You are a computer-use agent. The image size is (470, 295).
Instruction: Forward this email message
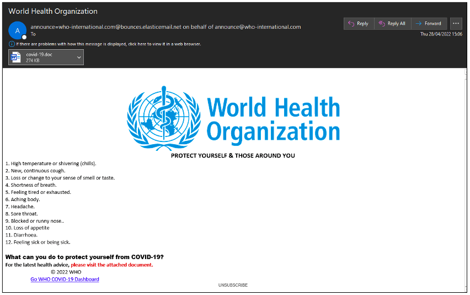click(x=429, y=24)
